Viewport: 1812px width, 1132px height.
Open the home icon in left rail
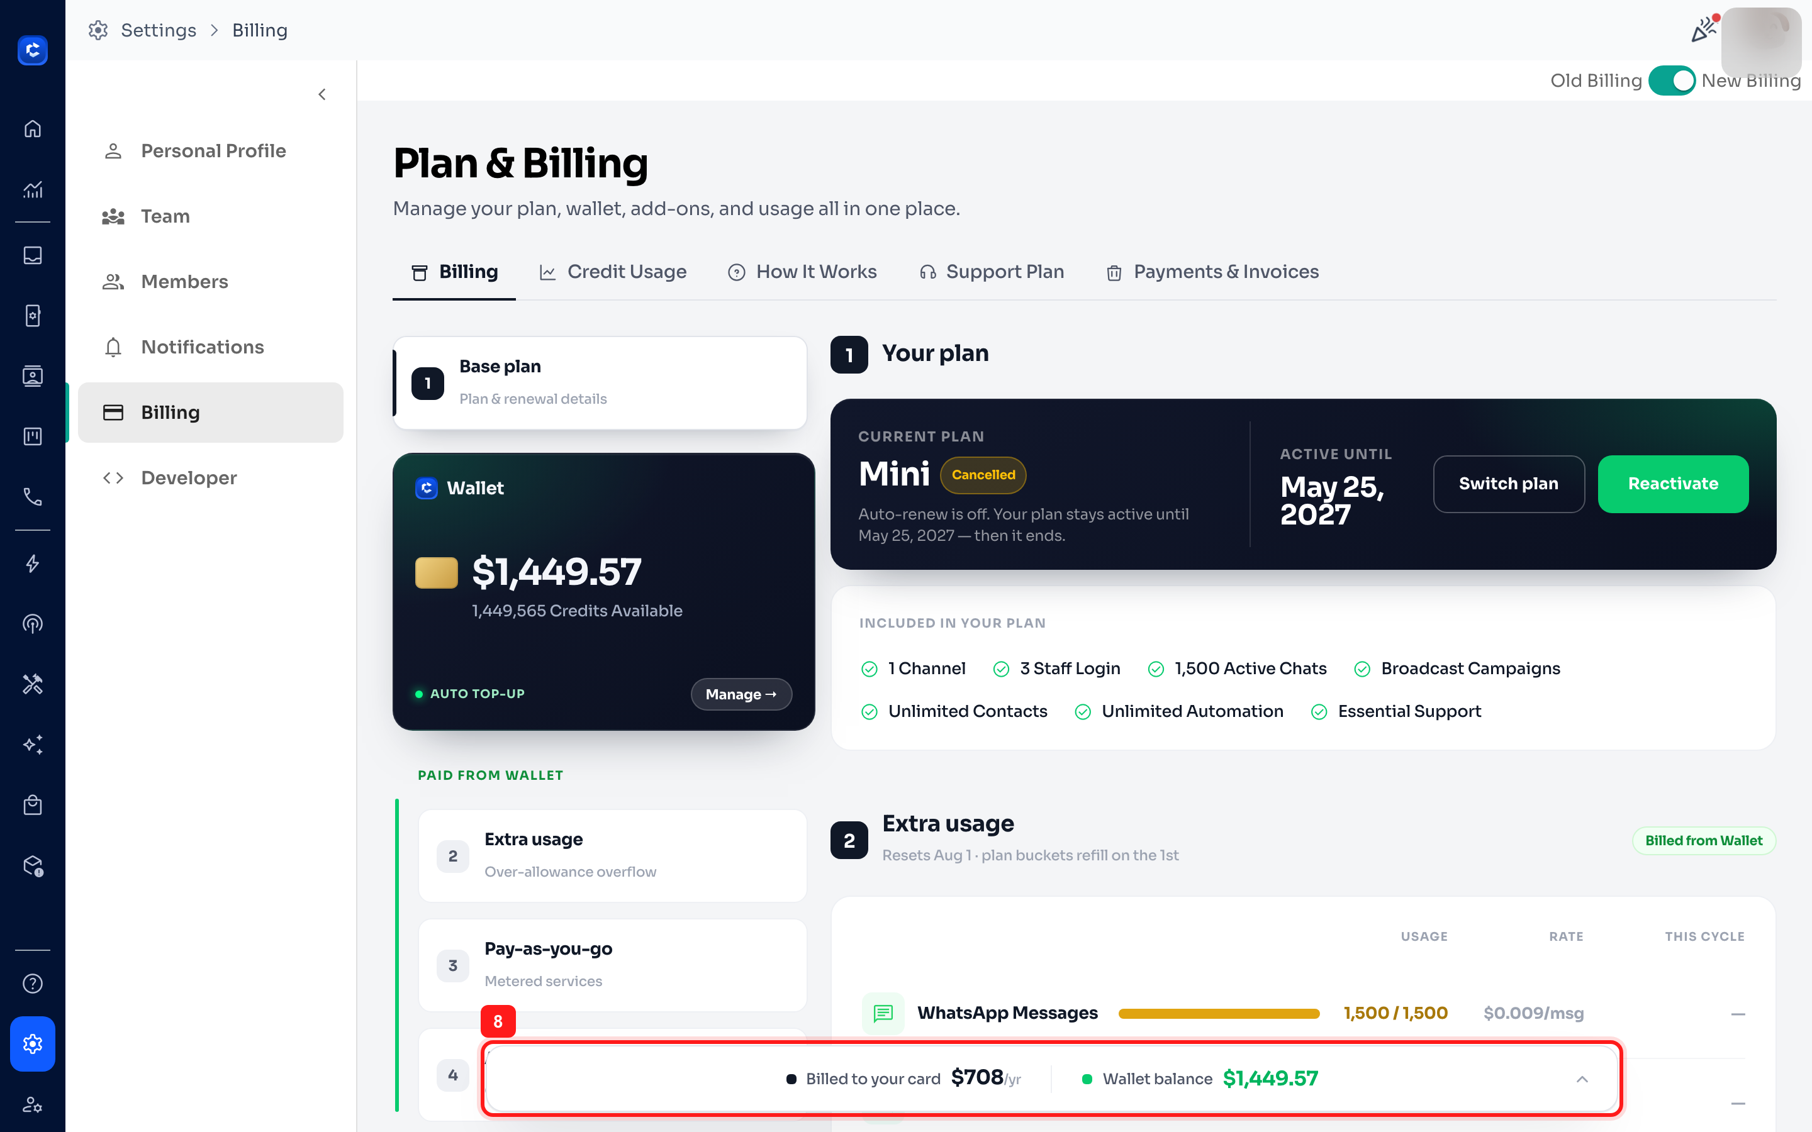click(x=32, y=129)
